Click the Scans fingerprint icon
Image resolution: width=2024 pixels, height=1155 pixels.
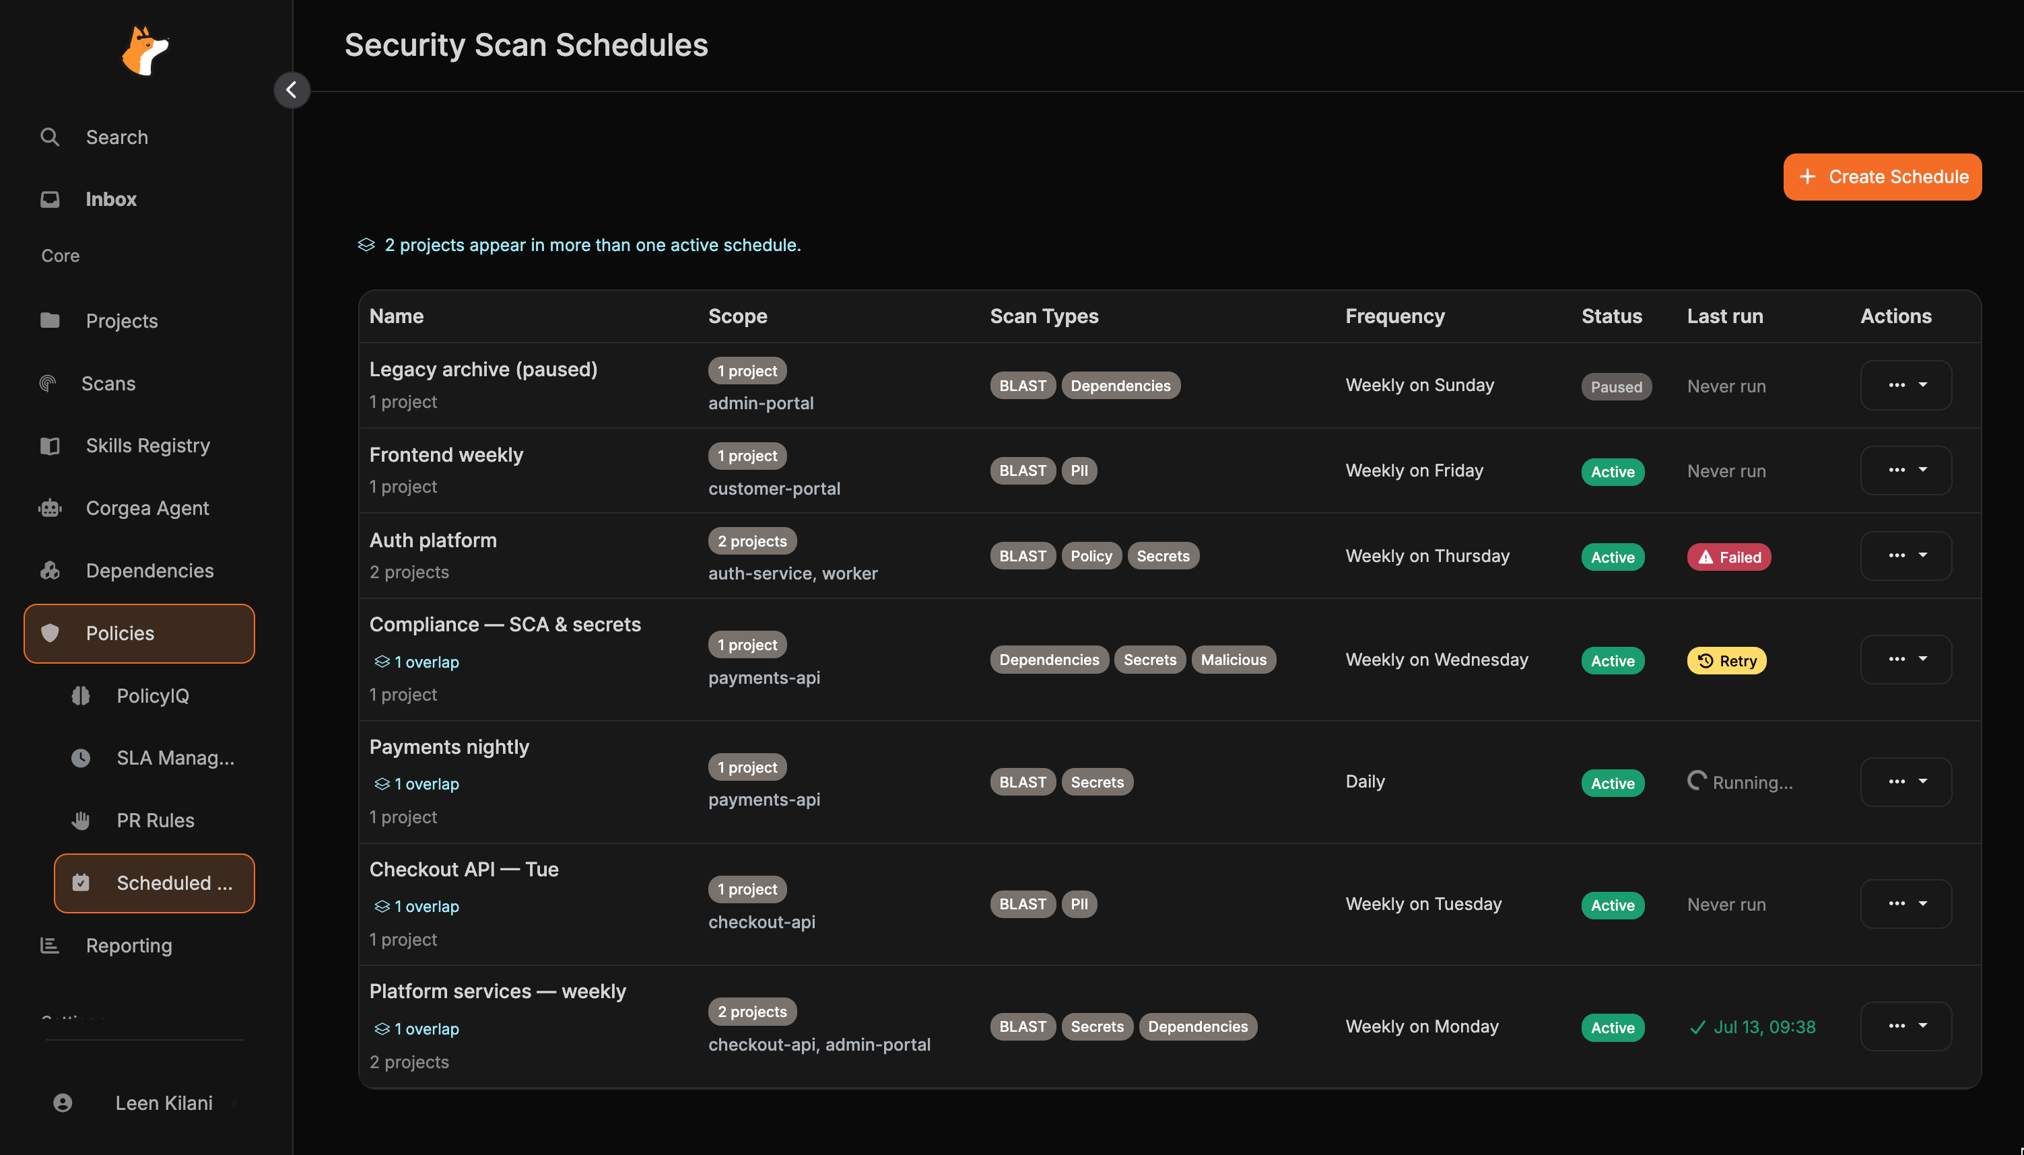pyautogui.click(x=48, y=383)
